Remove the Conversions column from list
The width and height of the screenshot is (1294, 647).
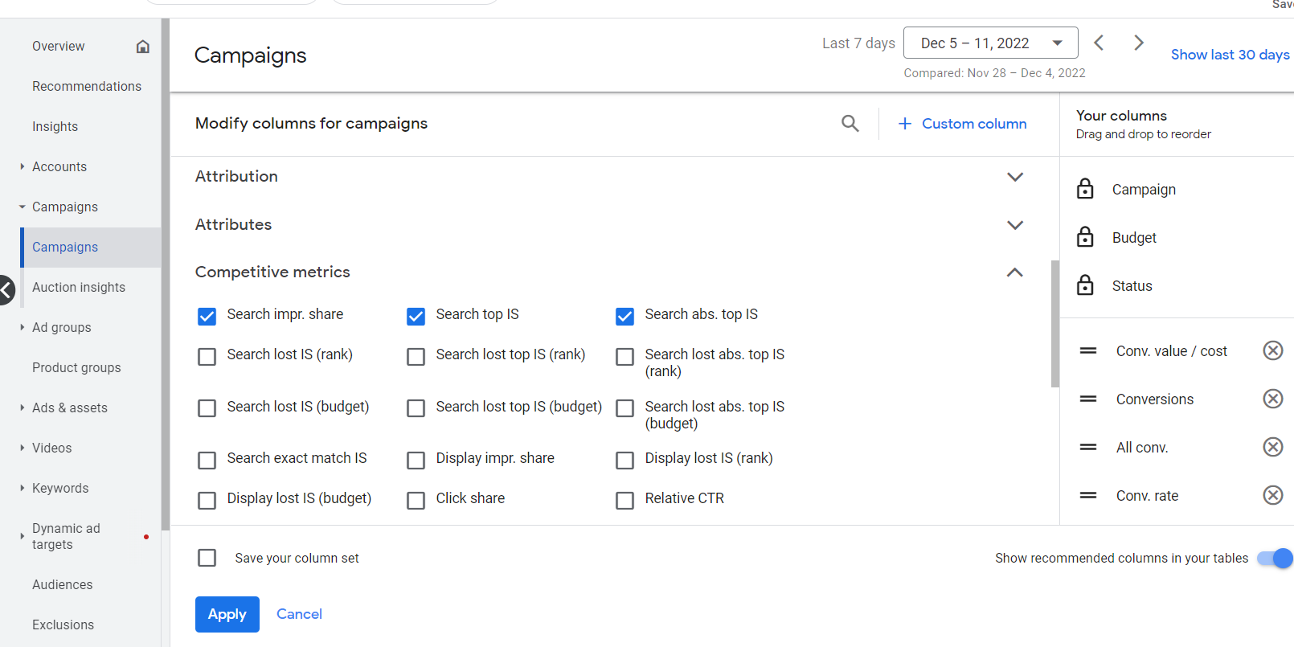tap(1272, 399)
